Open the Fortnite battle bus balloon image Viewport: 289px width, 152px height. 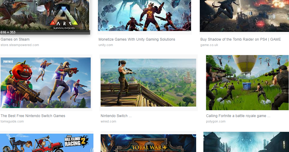click(247, 82)
